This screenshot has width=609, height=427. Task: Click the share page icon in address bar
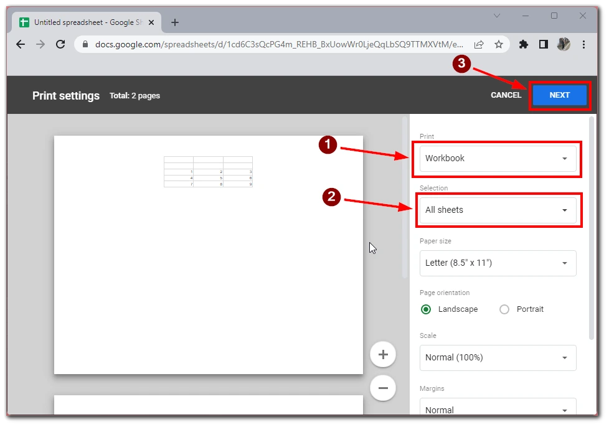point(479,44)
